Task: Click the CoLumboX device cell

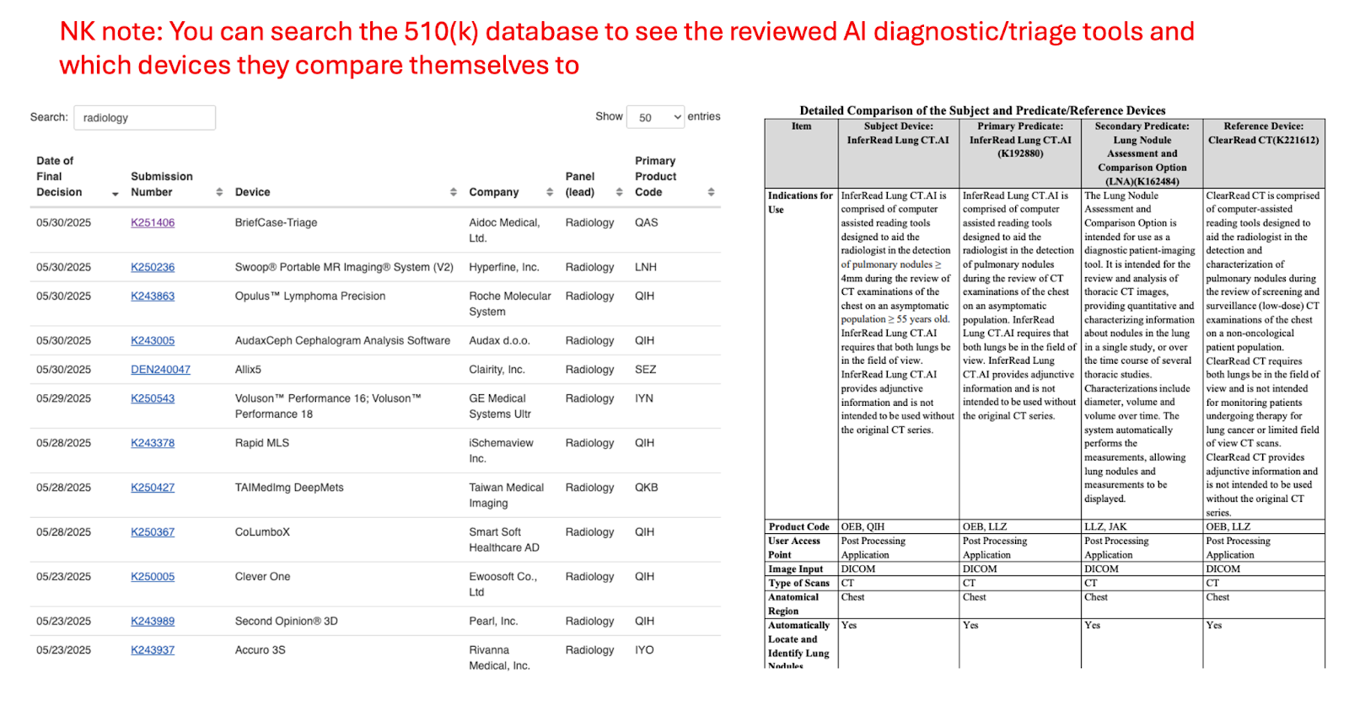Action: 262,531
